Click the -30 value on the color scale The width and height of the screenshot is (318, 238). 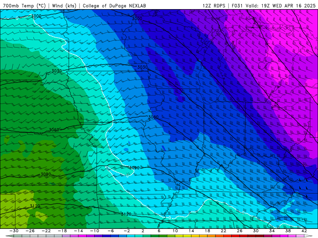pyautogui.click(x=14, y=231)
